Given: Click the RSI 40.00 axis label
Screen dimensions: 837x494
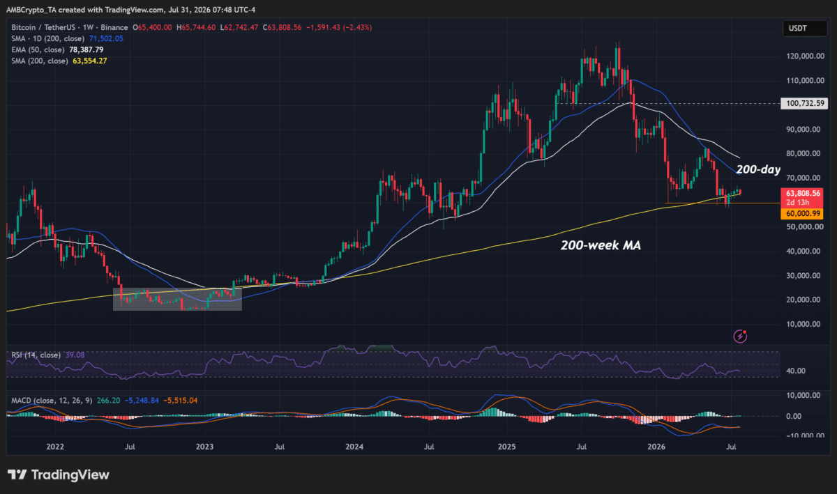Looking at the screenshot, I should click(795, 371).
